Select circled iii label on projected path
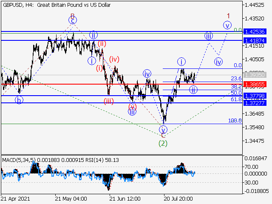Viewport: 272px width, 204px height. click(209, 36)
